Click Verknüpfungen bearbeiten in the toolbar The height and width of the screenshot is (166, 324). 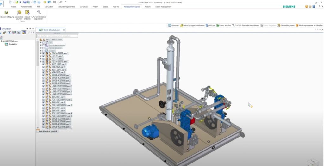pyautogui.click(x=192, y=25)
